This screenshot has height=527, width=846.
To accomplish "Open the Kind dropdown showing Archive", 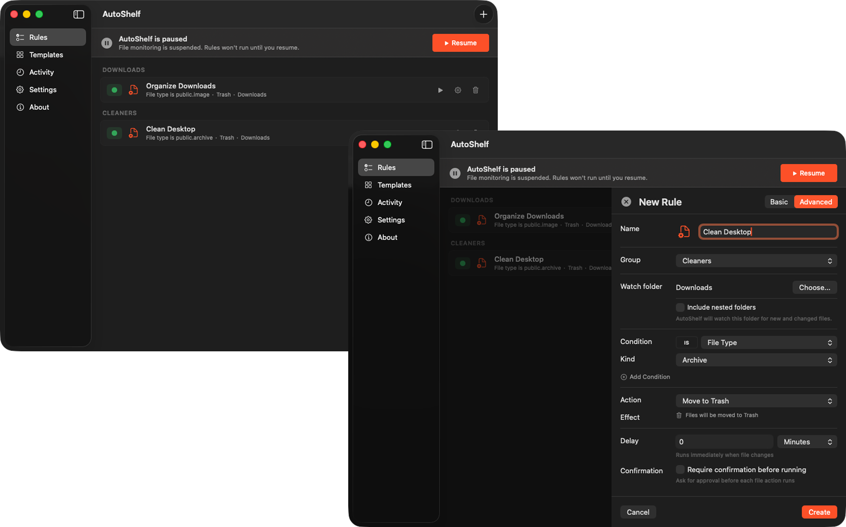I will click(x=756, y=360).
